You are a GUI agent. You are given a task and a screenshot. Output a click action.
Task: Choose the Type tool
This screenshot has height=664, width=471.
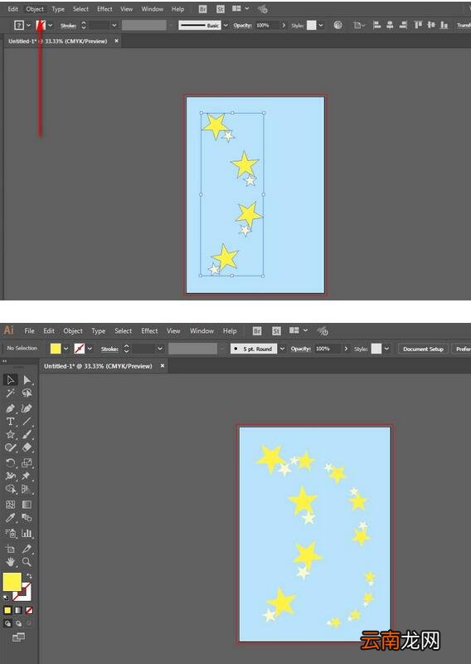(11, 422)
